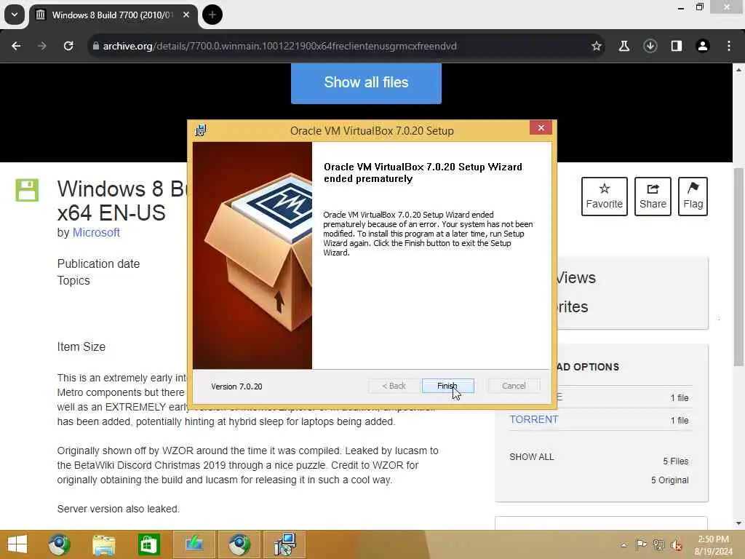The height and width of the screenshot is (559, 745).
Task: Click the VirtualBox installer icon in the title bar
Action: (201, 130)
